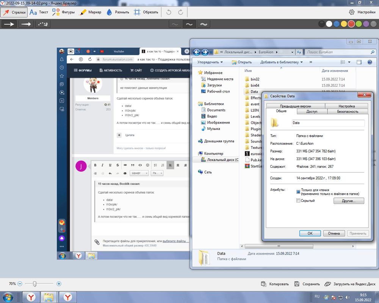Pick the red color swatch
Screen dimensions: 379x303
(351, 24)
